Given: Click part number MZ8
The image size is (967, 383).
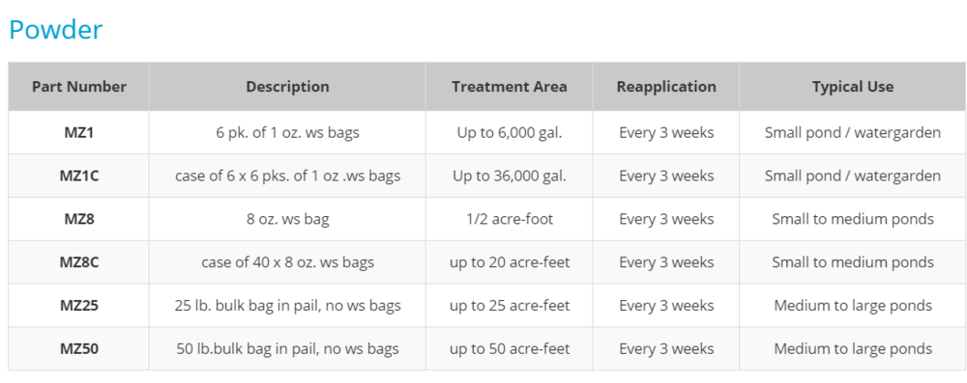Looking at the screenshot, I should (x=79, y=219).
